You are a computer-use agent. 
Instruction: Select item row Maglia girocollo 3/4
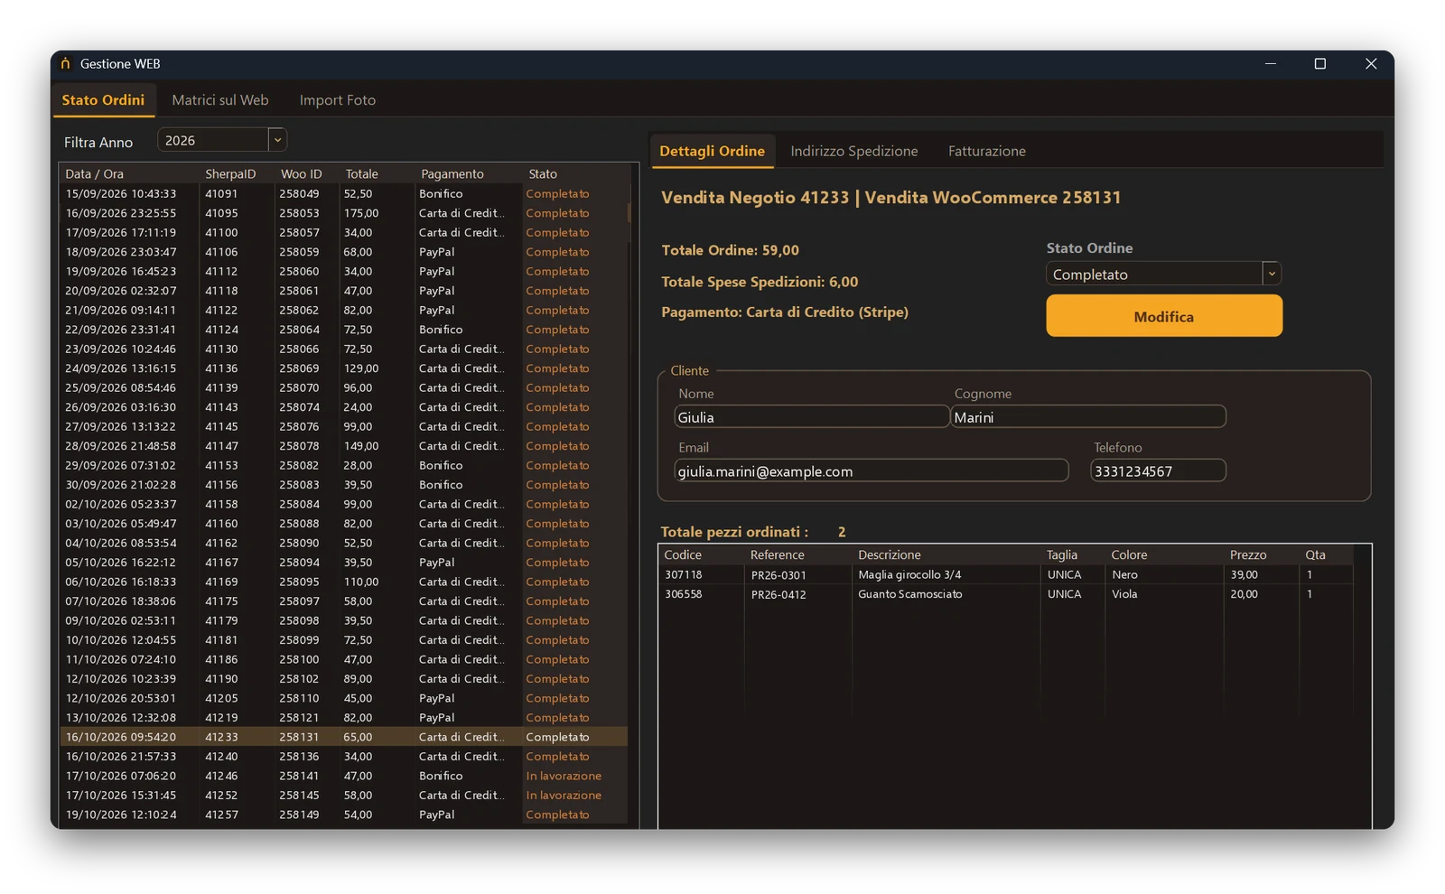[x=1006, y=574]
